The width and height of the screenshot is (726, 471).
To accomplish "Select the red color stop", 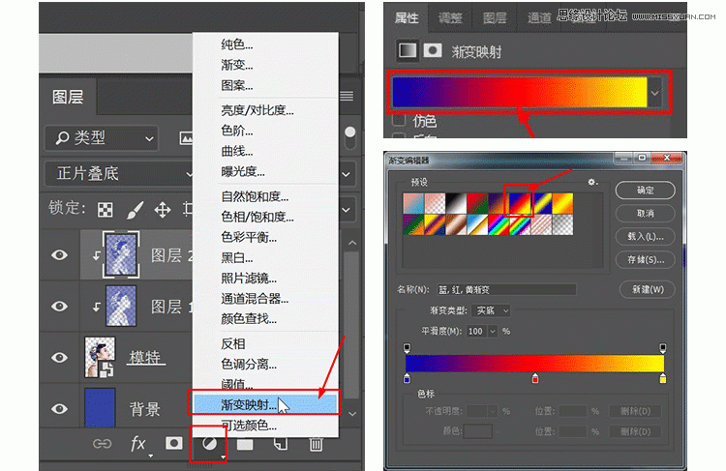I will coord(535,378).
